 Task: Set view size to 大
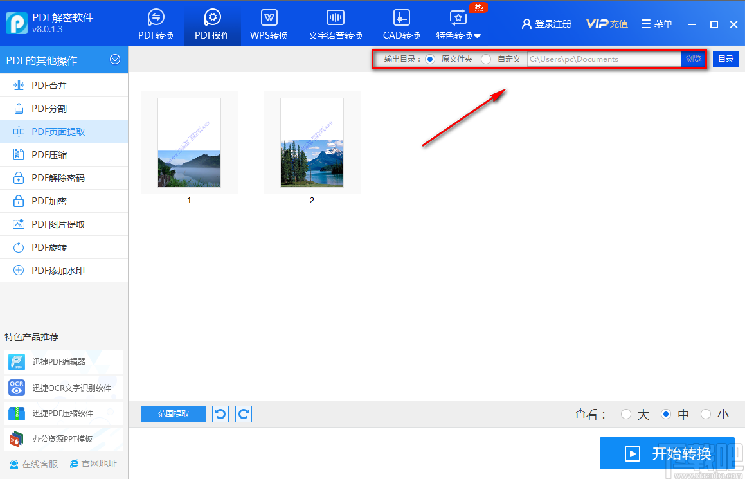click(626, 414)
